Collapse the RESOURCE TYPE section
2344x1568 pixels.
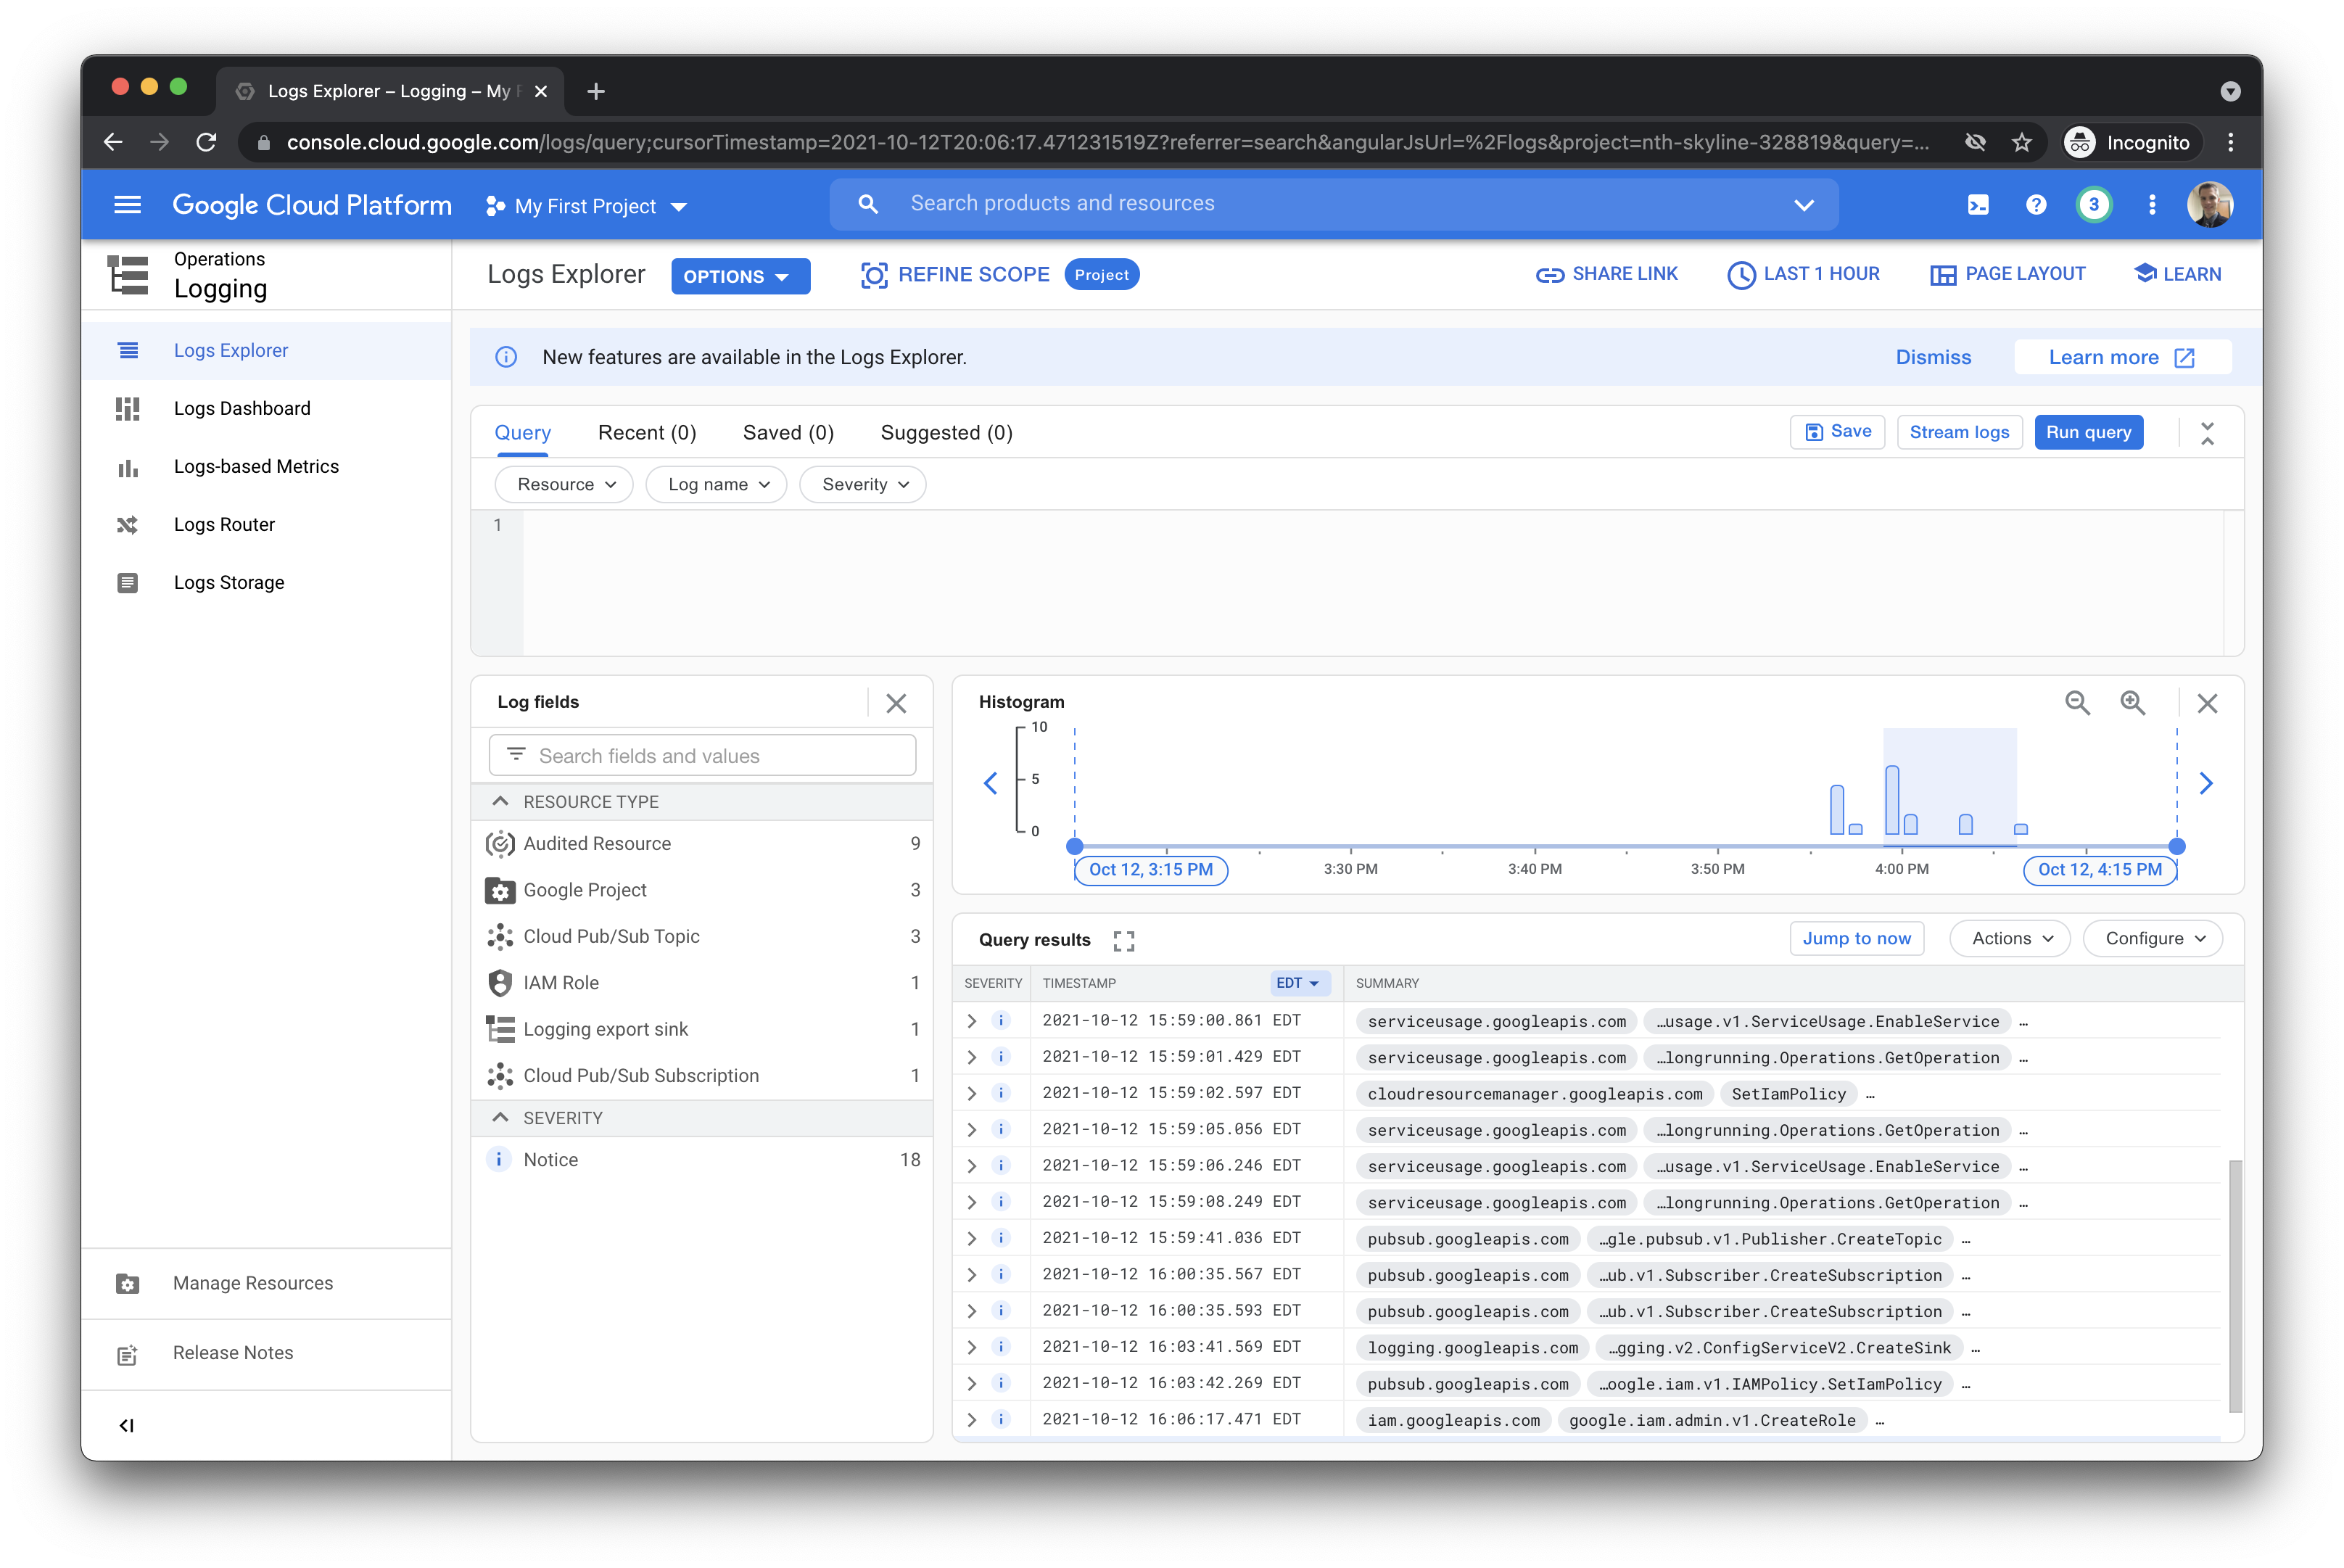point(500,801)
